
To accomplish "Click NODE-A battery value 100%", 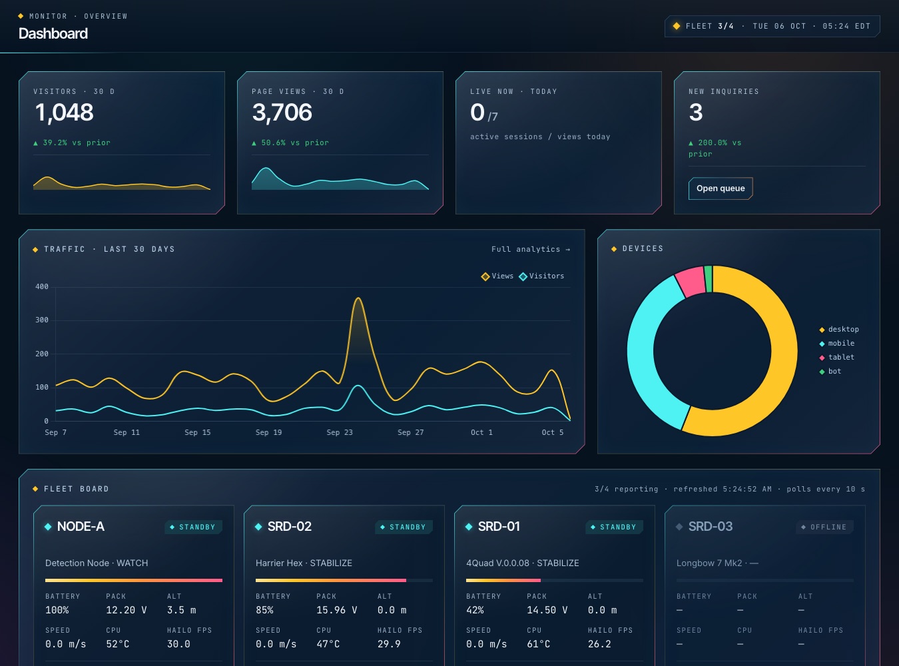I will (57, 610).
